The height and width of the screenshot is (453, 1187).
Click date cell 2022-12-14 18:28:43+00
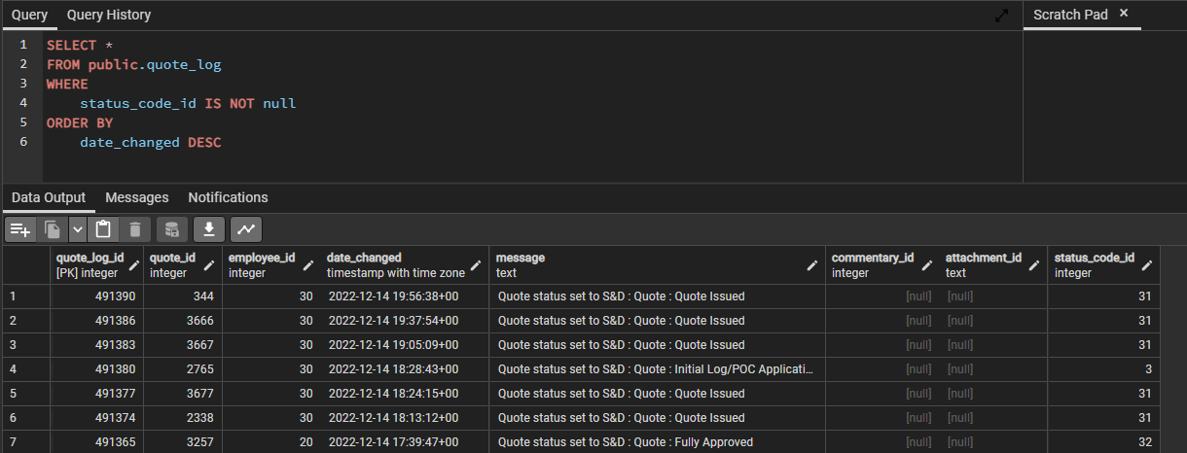coord(404,369)
